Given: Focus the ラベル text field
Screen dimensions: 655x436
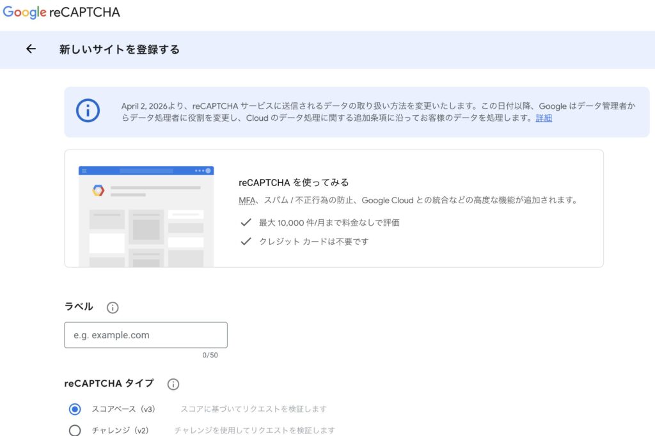Looking at the screenshot, I should (146, 335).
